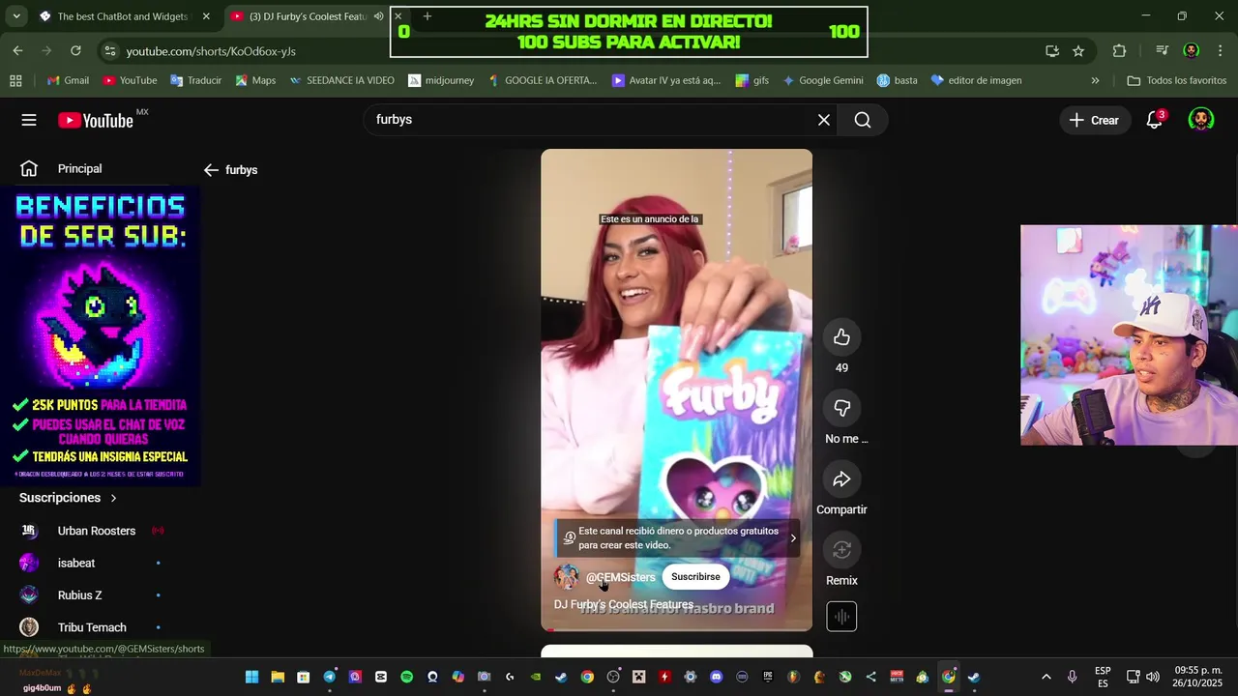
Task: Switch the ESP input language indicator
Action: click(x=1103, y=677)
